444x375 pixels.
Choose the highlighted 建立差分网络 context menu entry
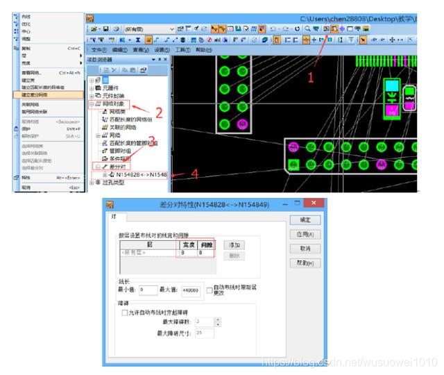point(49,94)
